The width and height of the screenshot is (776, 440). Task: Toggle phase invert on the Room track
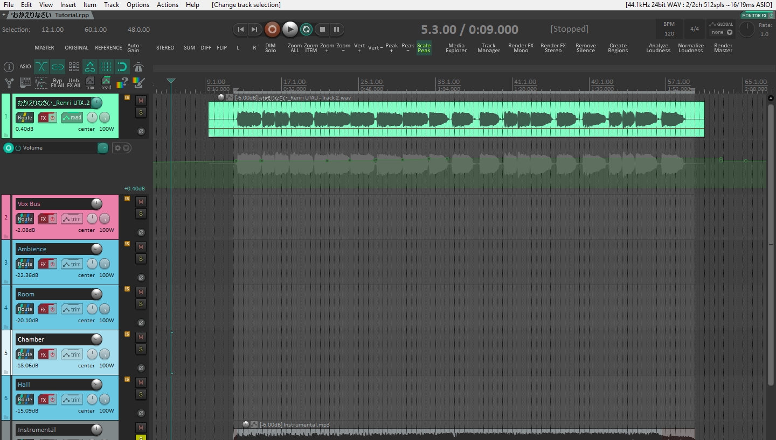click(x=141, y=323)
